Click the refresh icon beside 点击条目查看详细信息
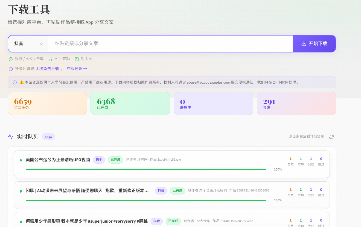The height and width of the screenshot is (227, 361). (x=331, y=137)
